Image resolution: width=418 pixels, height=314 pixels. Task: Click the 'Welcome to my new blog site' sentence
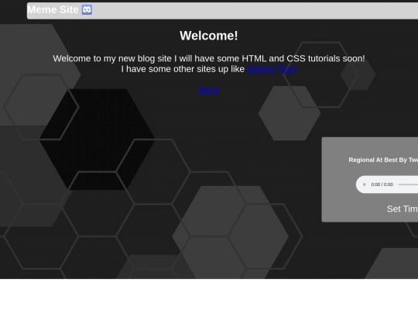coord(209,58)
